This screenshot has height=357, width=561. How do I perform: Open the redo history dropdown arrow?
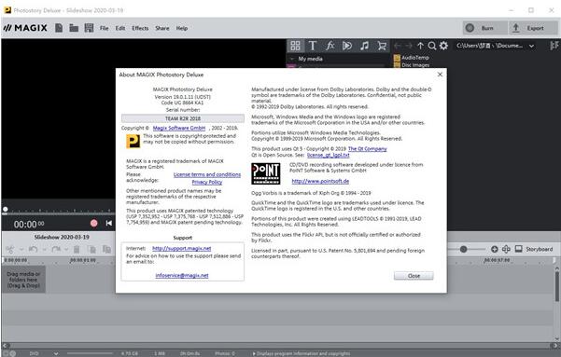66,250
